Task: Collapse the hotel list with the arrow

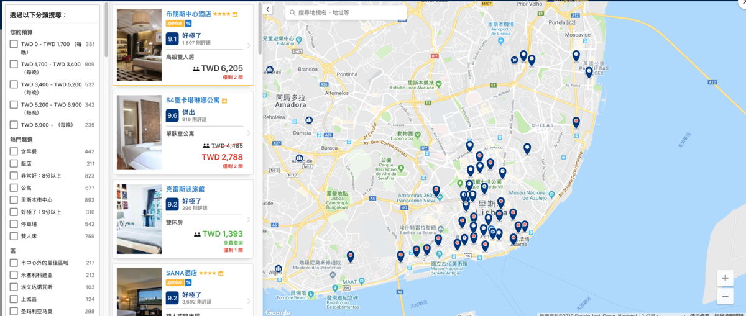Action: click(x=268, y=9)
